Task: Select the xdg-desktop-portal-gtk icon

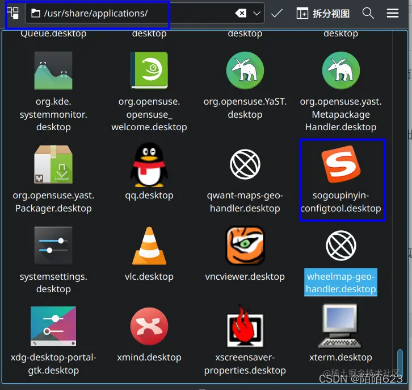Action: (53, 326)
